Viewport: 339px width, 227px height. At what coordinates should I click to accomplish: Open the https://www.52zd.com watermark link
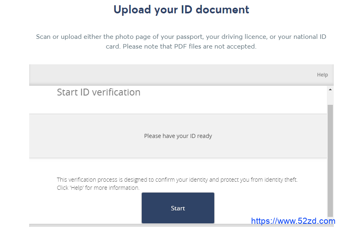pos(293,221)
